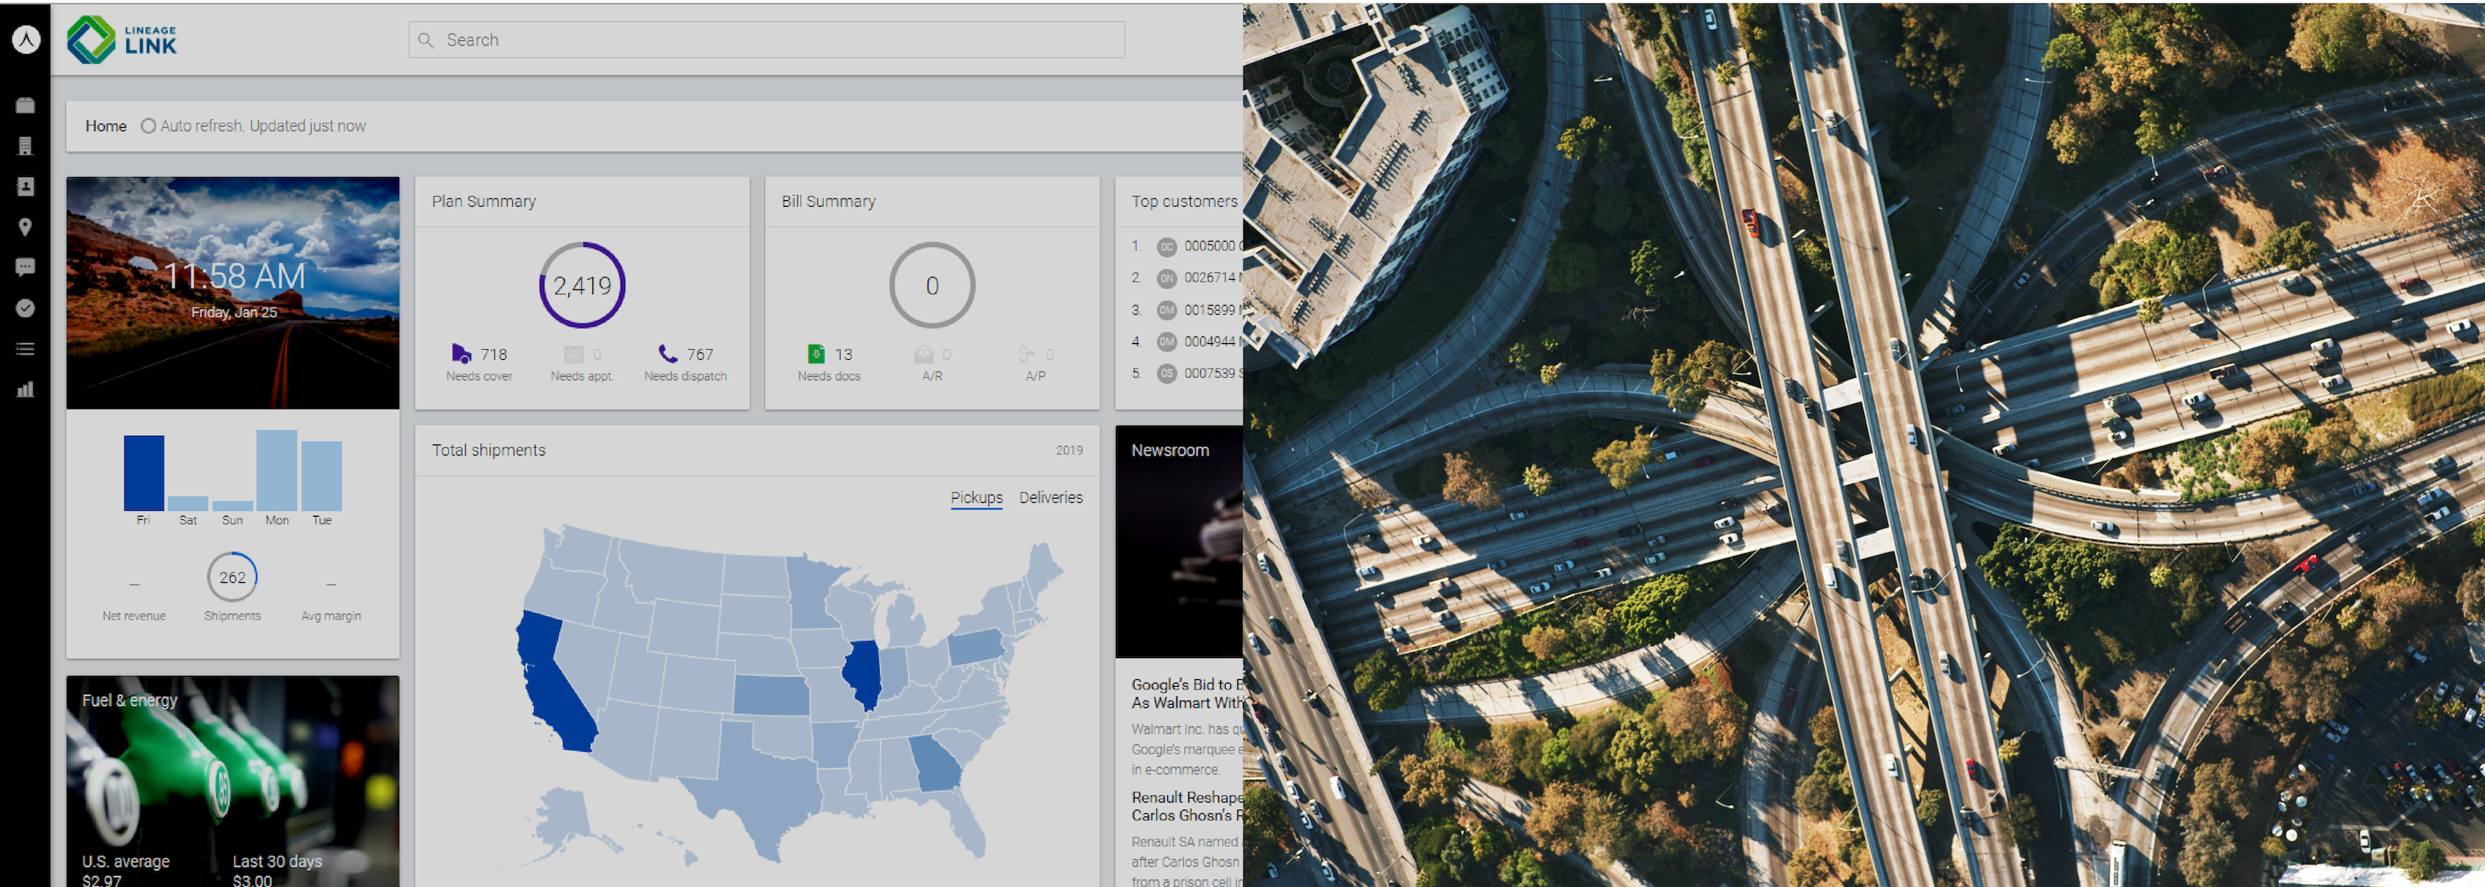
Task: Open the building facilities icon in sidebar
Action: coord(25,146)
